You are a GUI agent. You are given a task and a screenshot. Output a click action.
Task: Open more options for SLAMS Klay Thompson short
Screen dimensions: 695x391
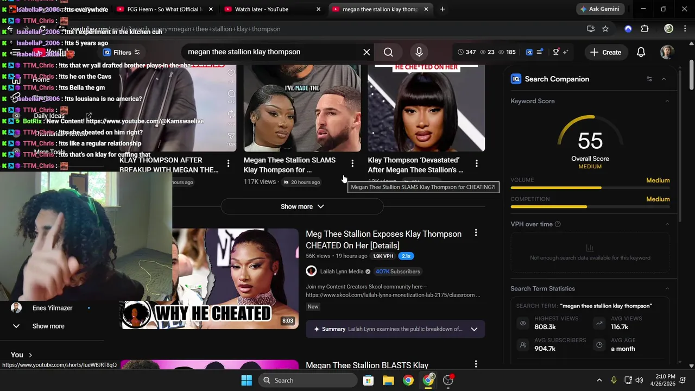click(352, 163)
